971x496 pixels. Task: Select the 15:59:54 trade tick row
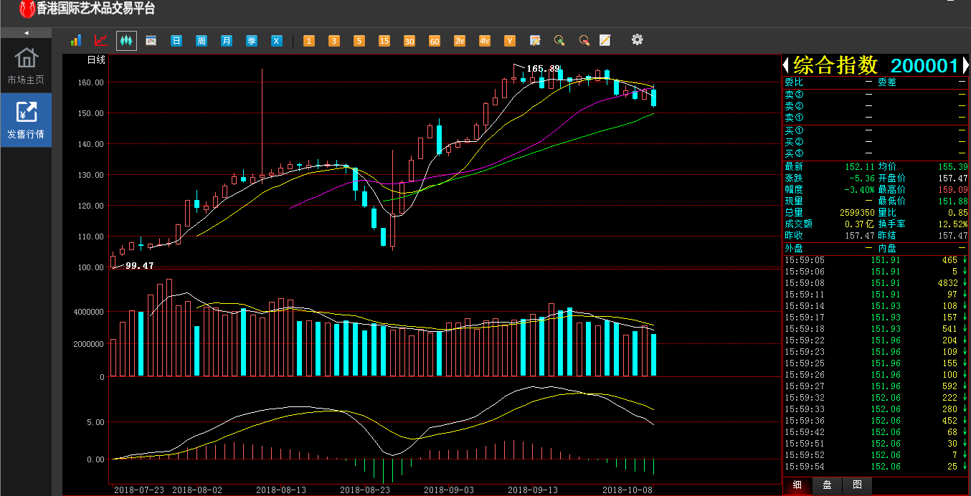pos(876,467)
